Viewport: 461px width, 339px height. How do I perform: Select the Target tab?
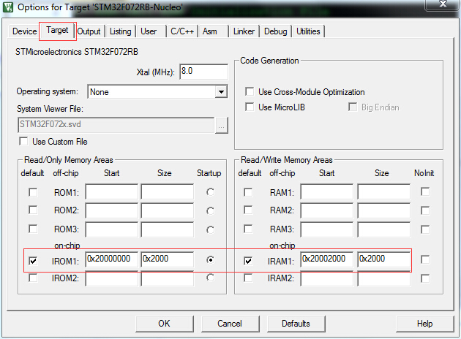pos(57,30)
